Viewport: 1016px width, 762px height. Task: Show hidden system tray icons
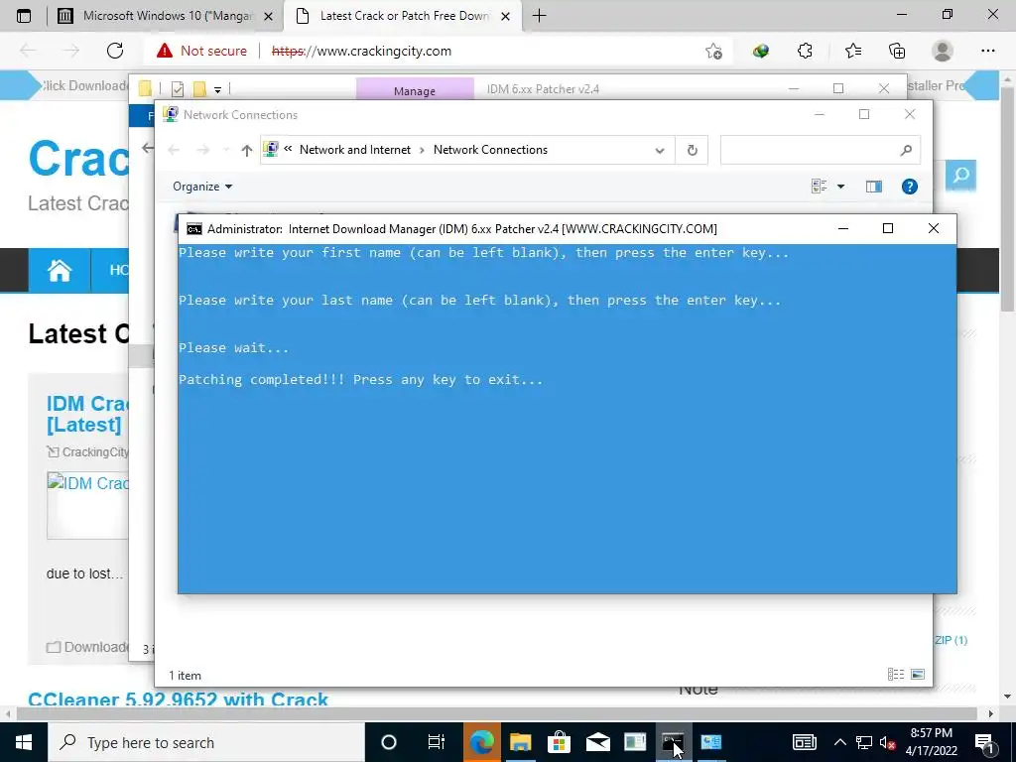(839, 742)
